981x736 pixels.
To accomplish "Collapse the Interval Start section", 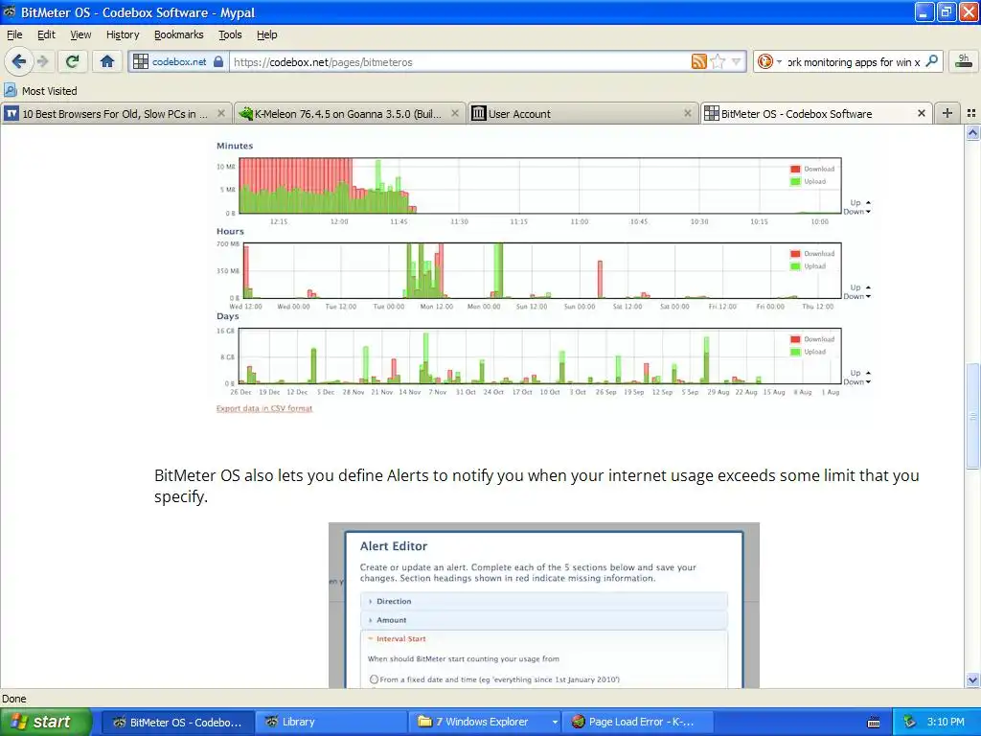I will [544, 639].
